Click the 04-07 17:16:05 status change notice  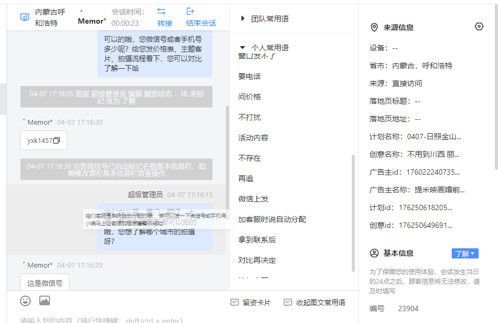[117, 97]
